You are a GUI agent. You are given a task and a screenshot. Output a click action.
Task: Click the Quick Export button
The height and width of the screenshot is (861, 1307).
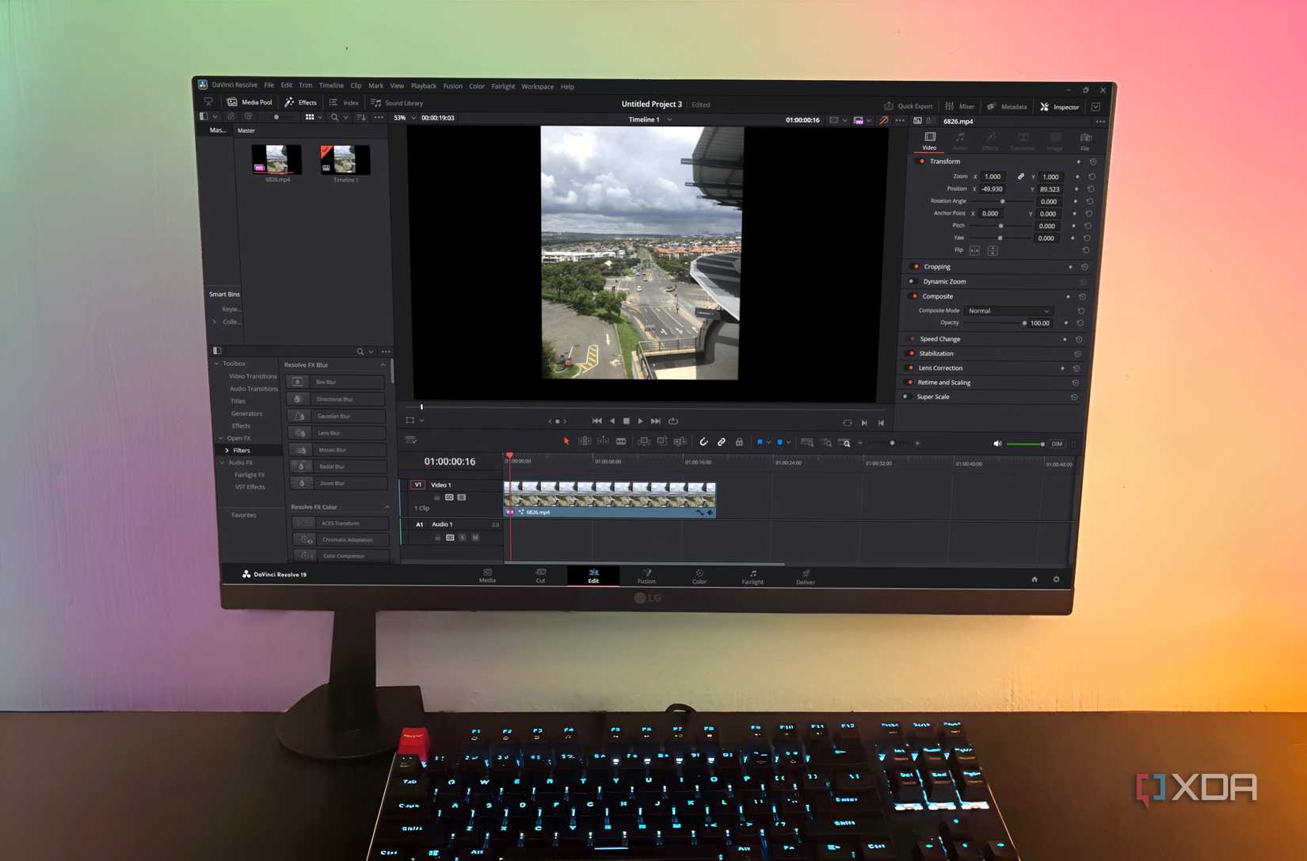click(x=908, y=106)
